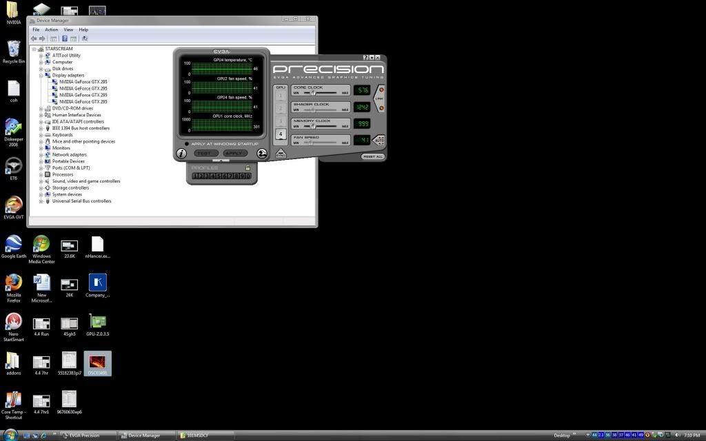Open the info button in EVGA Precision

[x=181, y=154]
